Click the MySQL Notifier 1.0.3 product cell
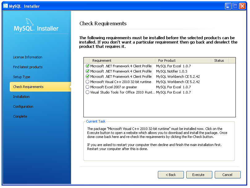250x188 pixels. (172, 71)
